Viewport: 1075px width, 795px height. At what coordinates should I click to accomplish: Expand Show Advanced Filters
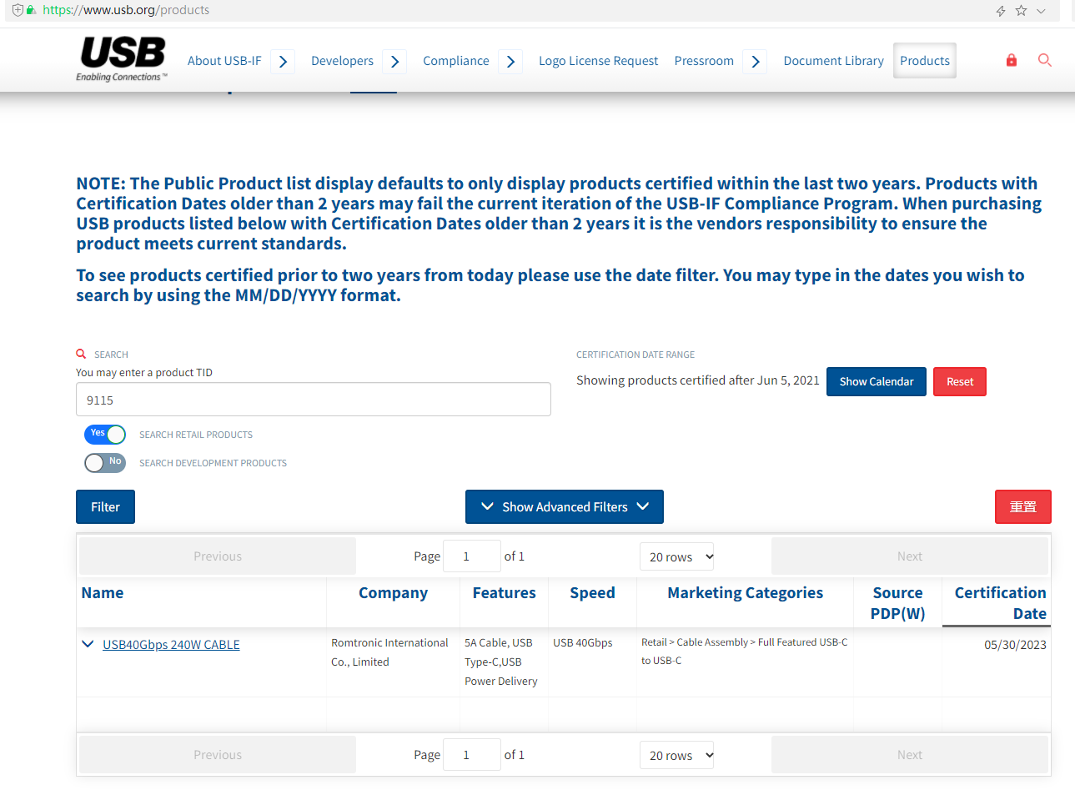click(565, 507)
